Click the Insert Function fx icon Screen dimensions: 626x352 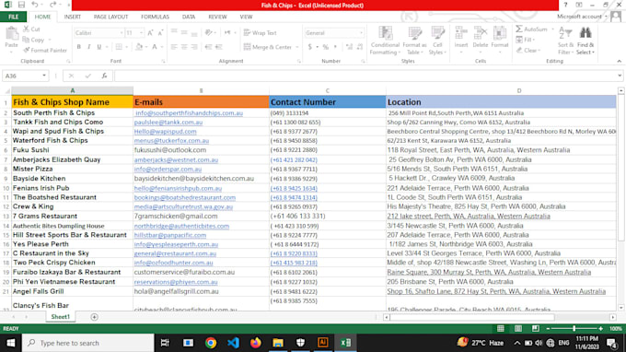(104, 76)
